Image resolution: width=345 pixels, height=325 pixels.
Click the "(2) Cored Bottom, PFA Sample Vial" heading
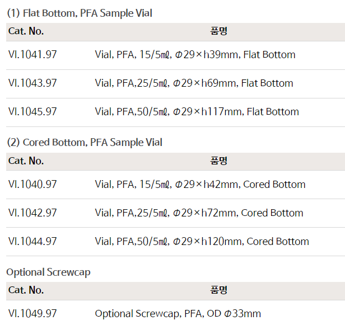tap(84, 143)
